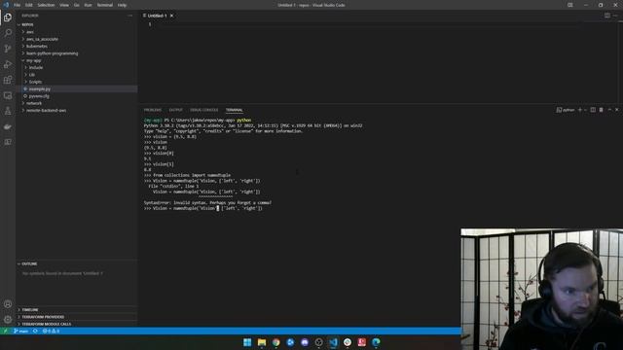The image size is (623, 350).
Task: Open pyvenv.cfg in the explorer
Action: point(39,96)
